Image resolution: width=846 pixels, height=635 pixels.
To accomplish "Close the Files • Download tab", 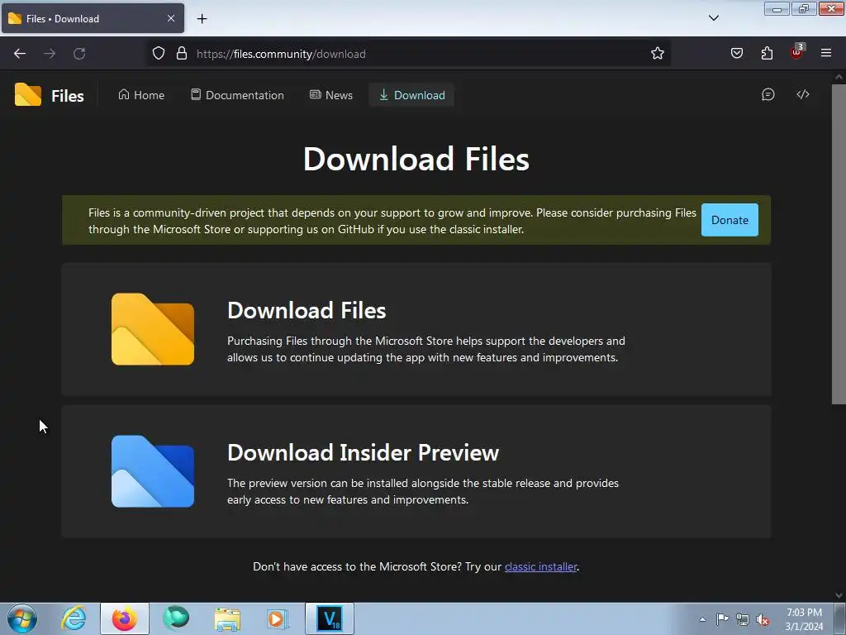I will click(x=171, y=18).
